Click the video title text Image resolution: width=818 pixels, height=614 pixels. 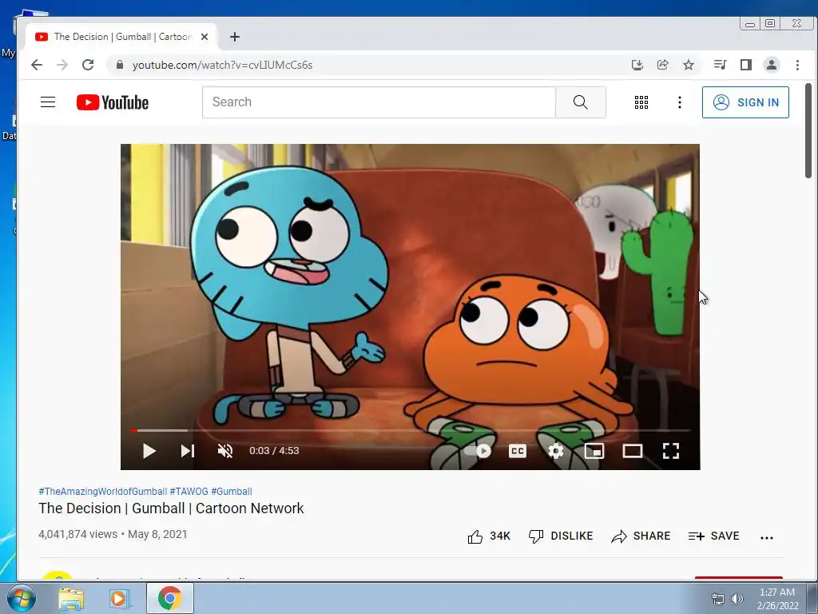171,508
